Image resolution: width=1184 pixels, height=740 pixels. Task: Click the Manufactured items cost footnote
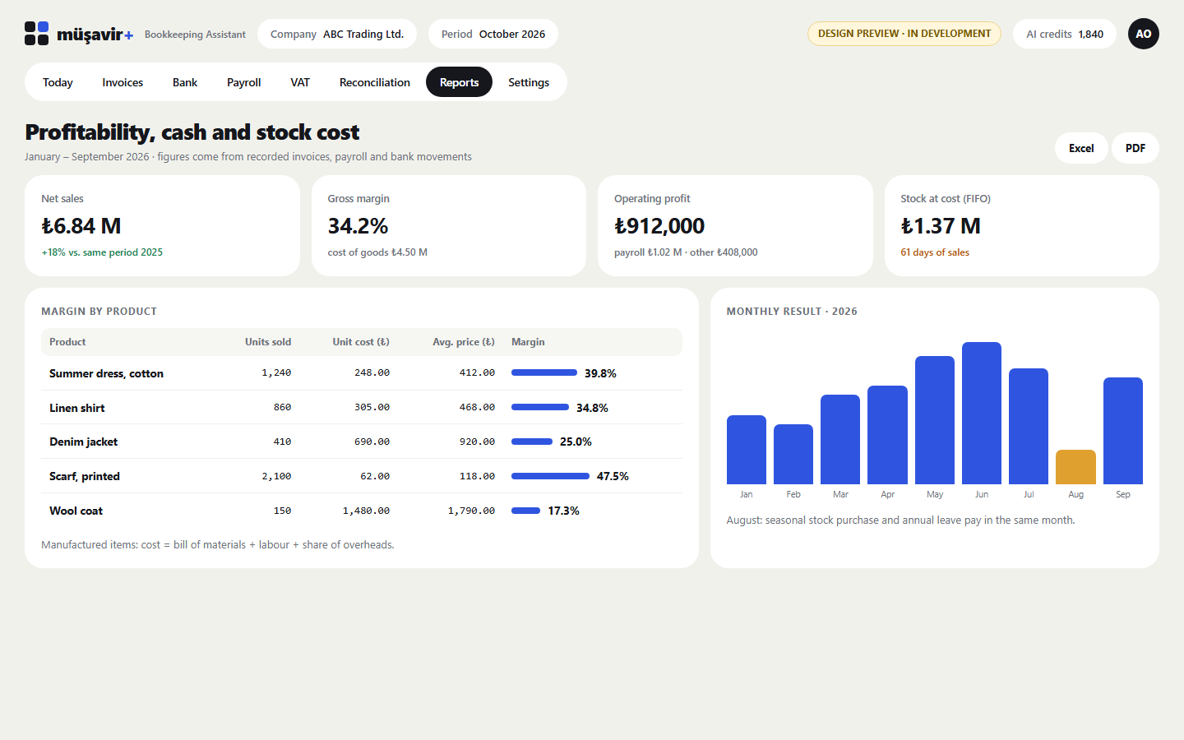pos(218,545)
